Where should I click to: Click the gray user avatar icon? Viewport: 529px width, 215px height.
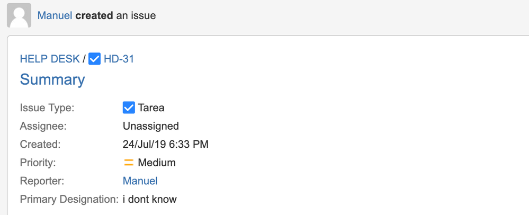point(19,16)
